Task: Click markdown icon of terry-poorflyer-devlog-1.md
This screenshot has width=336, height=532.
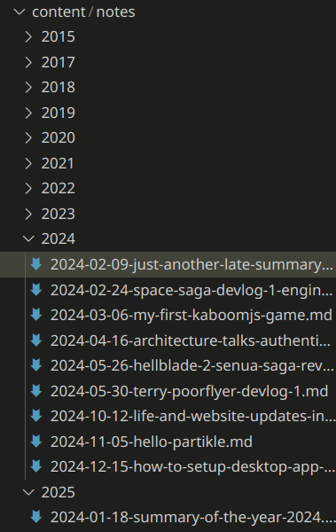Action: point(36,391)
